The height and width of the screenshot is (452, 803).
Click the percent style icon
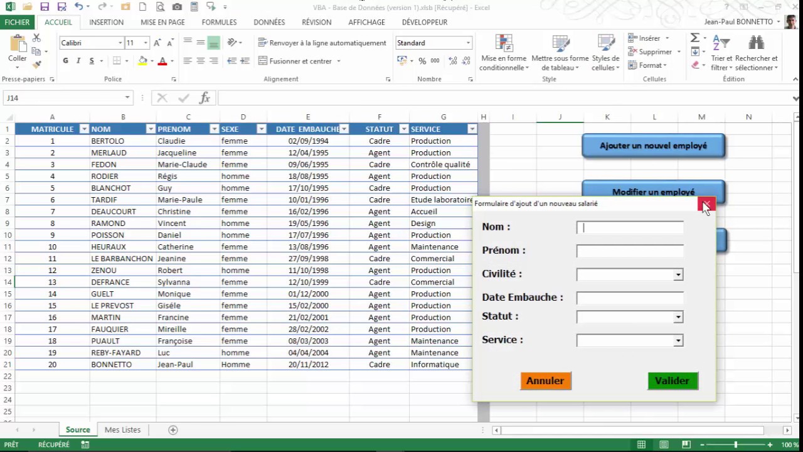[422, 61]
